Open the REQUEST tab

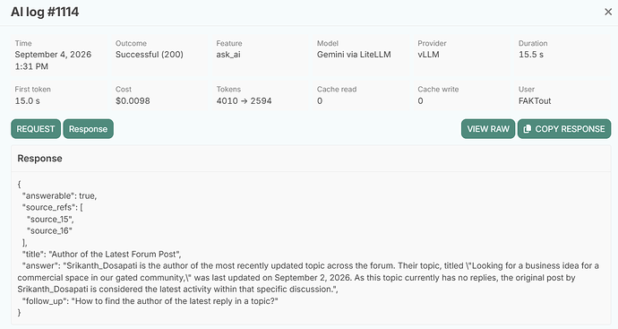click(36, 129)
